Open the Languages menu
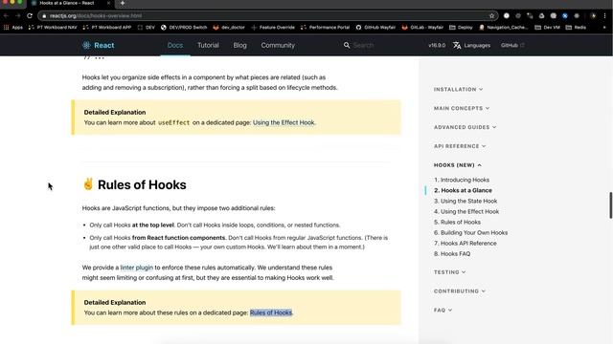The height and width of the screenshot is (344, 613). coord(472,45)
